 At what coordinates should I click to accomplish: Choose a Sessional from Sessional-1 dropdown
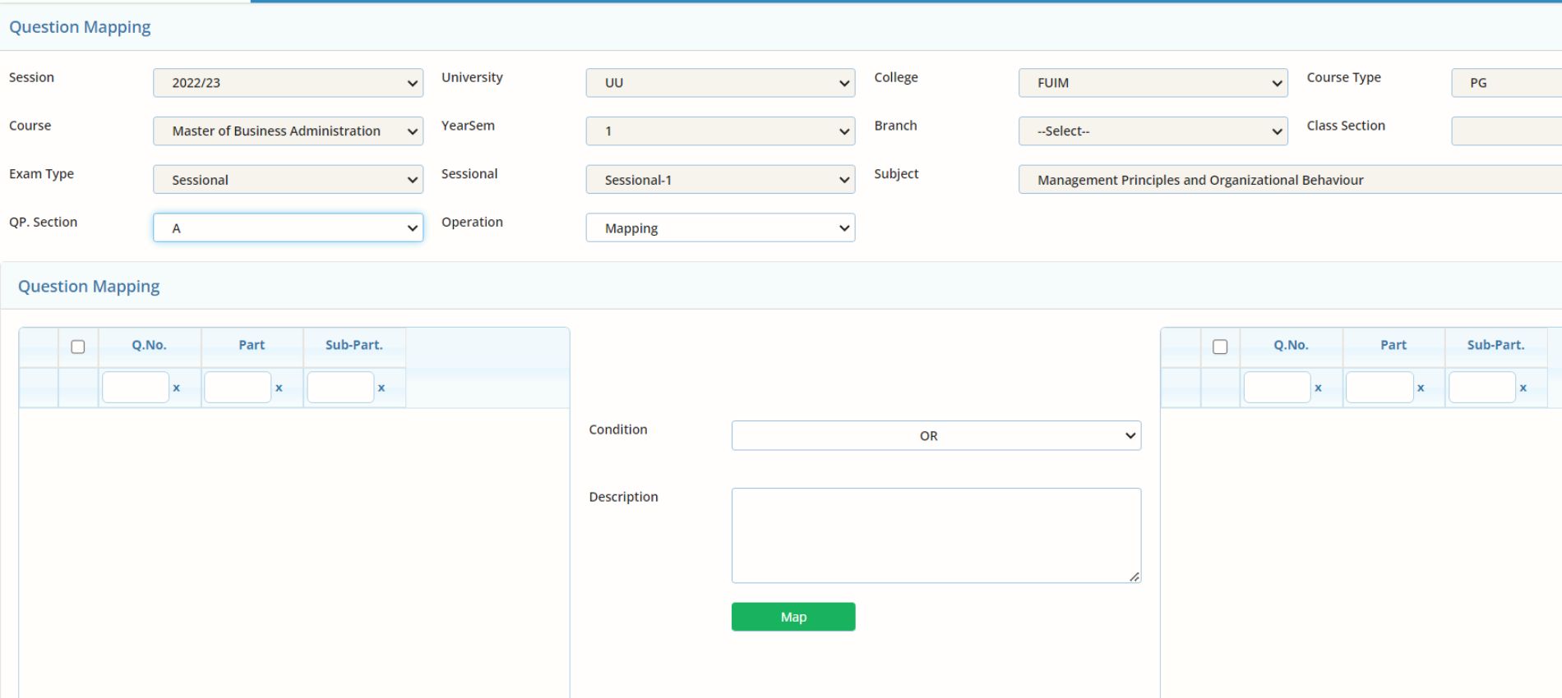[720, 180]
